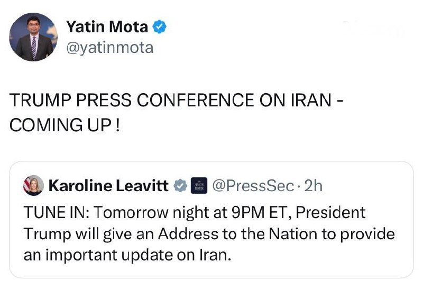Viewport: 423px width, 289px height.
Task: Click the "2h" timestamp on quoted tweet
Action: [314, 185]
